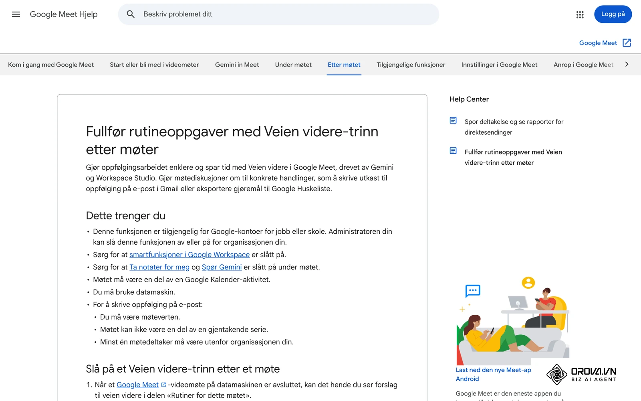The height and width of the screenshot is (401, 641).
Task: Open Innstillinger i Google Meet tab
Action: 499,65
